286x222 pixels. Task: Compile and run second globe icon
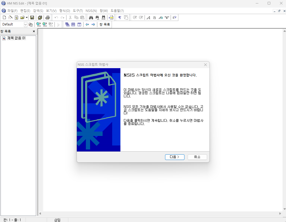coord(45,24)
